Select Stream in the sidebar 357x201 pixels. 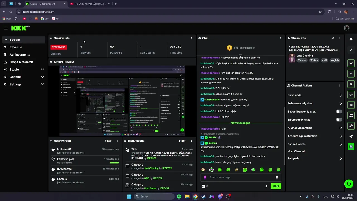click(x=23, y=40)
